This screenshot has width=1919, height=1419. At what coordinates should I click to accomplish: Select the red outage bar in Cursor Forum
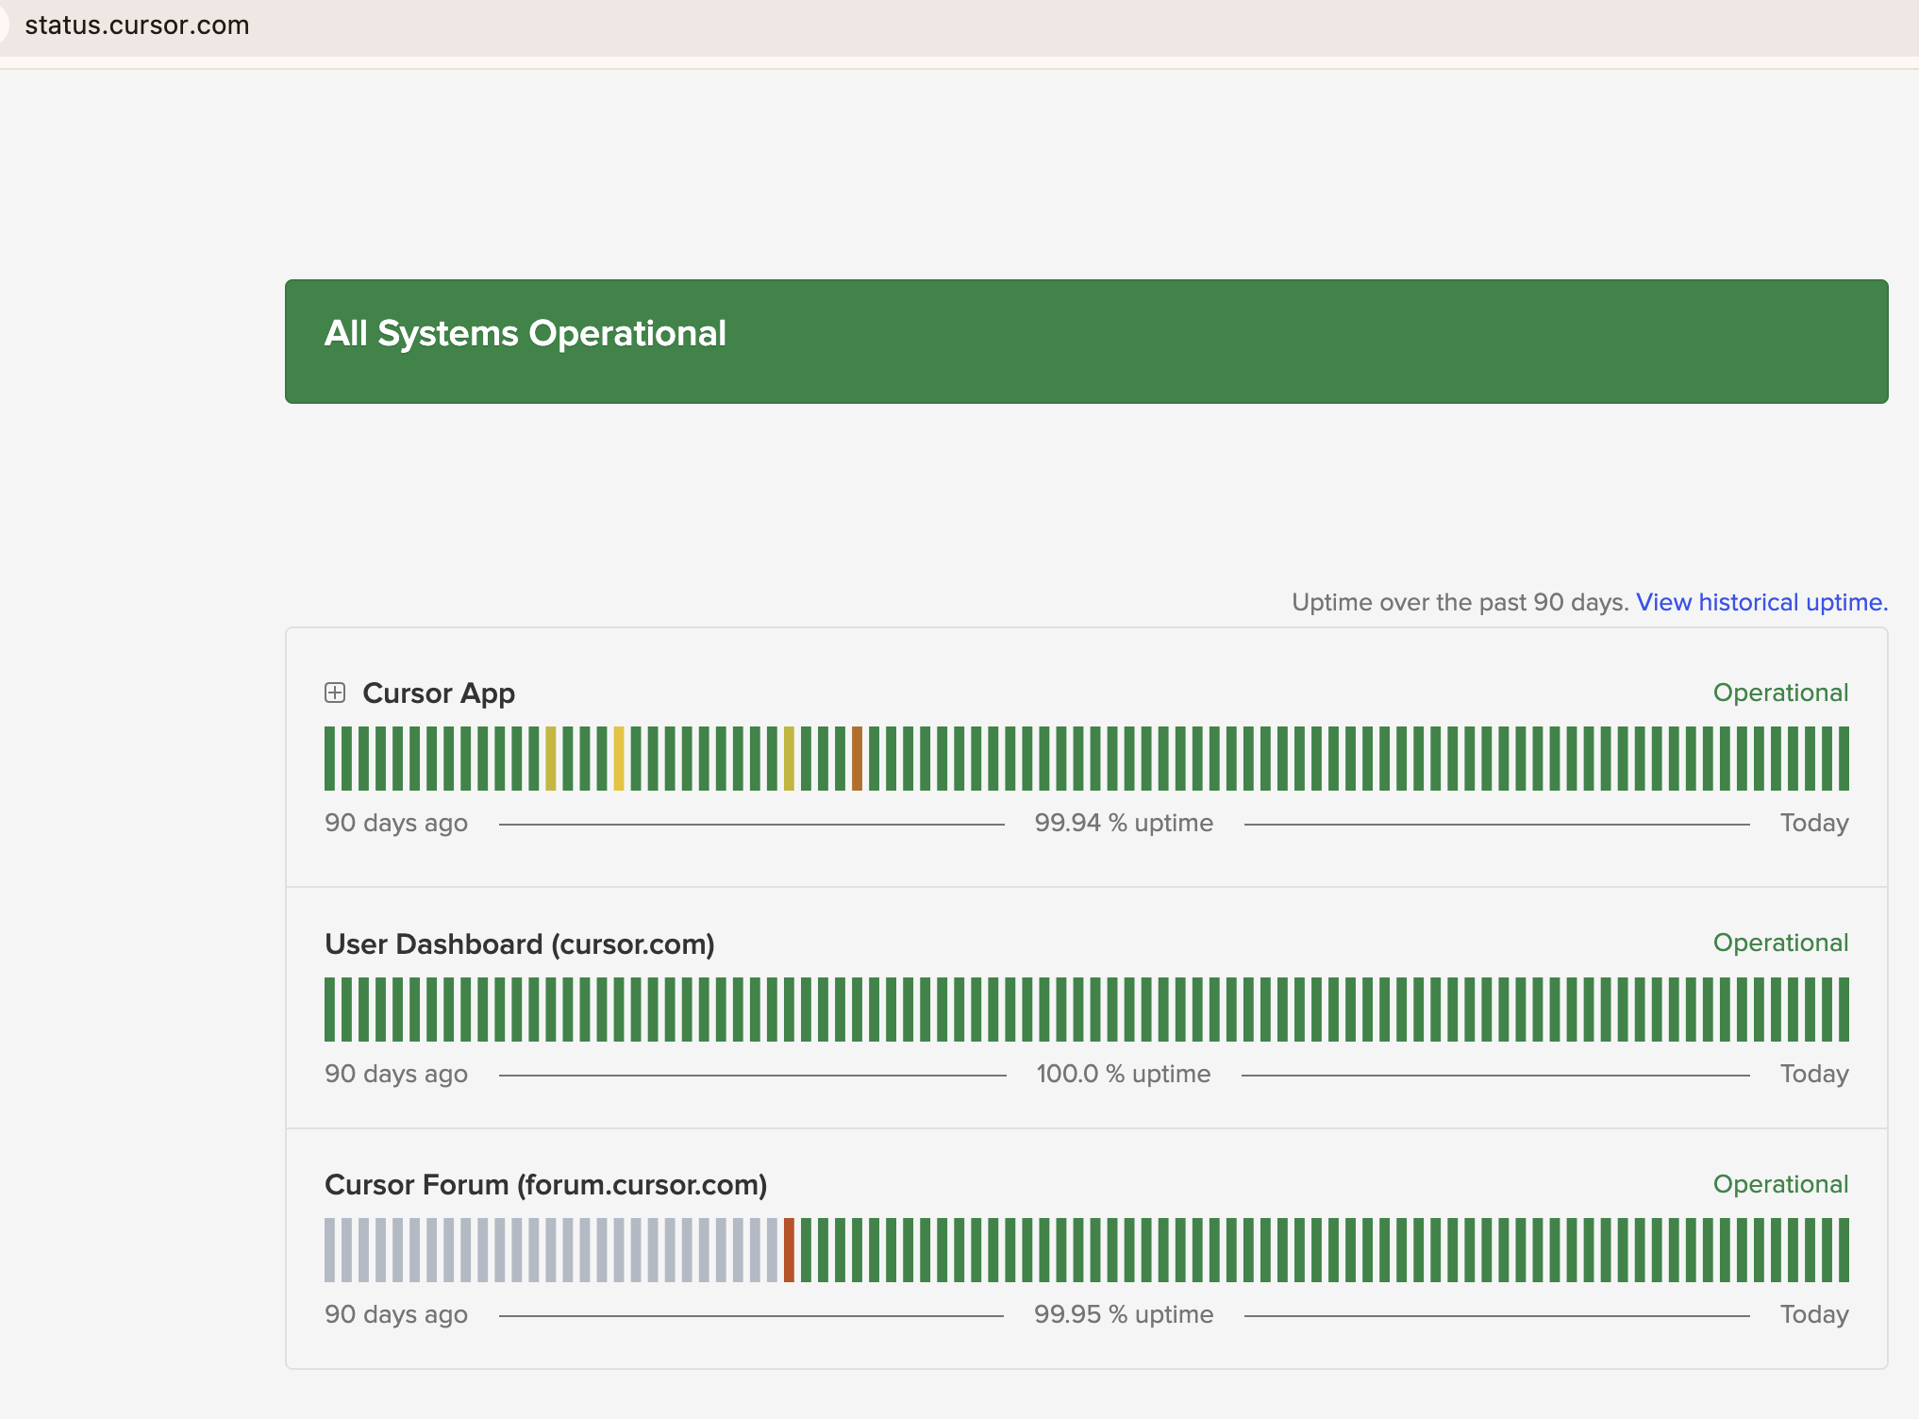789,1250
